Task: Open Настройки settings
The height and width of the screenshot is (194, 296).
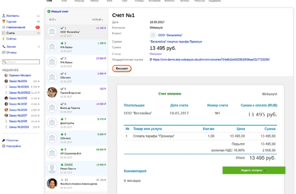Action: [13, 146]
